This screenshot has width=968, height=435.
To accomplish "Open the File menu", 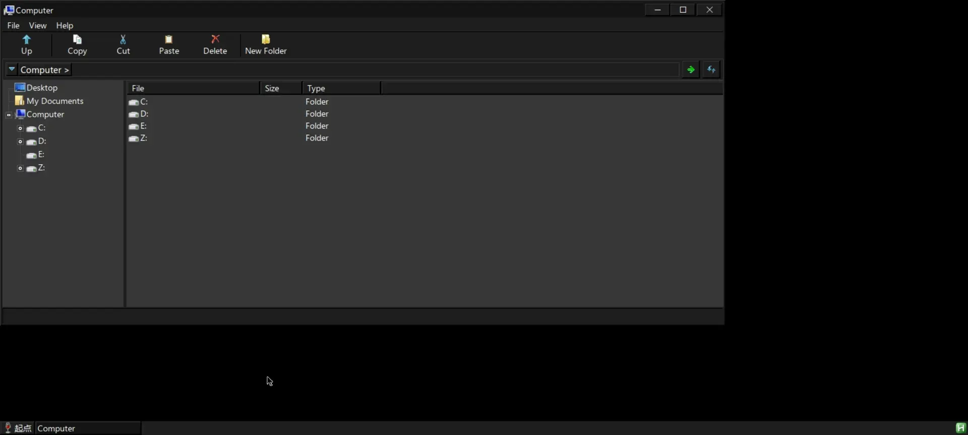I will [14, 25].
